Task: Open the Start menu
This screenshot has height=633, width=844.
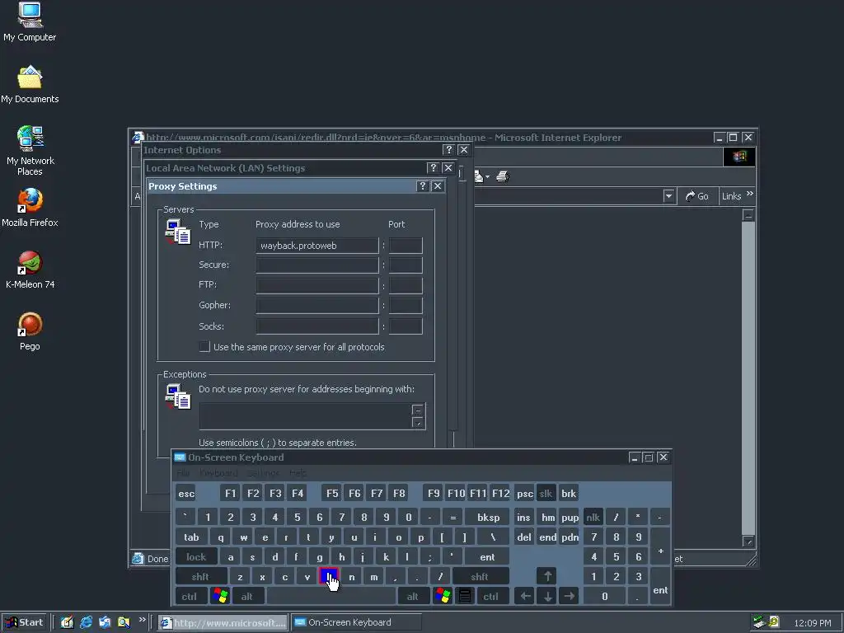Action: (x=24, y=622)
